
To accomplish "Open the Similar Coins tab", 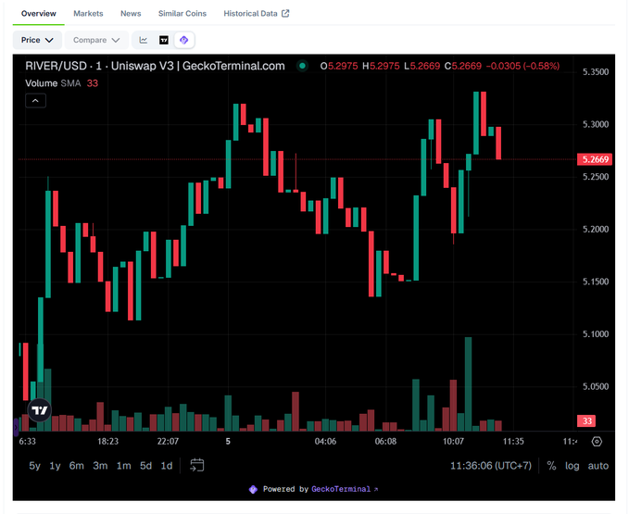I will pyautogui.click(x=182, y=14).
